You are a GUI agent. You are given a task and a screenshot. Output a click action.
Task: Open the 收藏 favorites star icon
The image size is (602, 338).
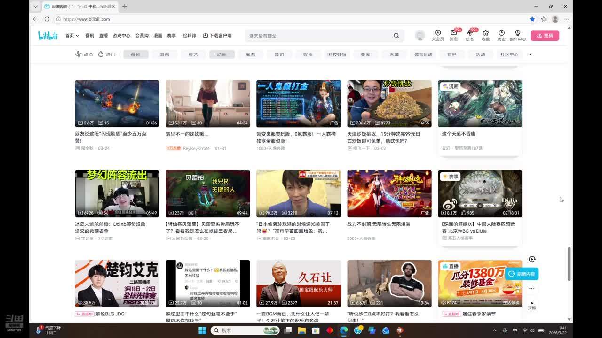tap(485, 33)
